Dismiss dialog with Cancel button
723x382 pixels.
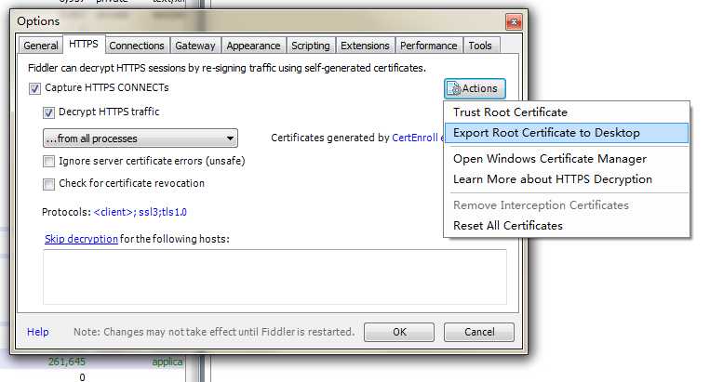[x=479, y=332]
